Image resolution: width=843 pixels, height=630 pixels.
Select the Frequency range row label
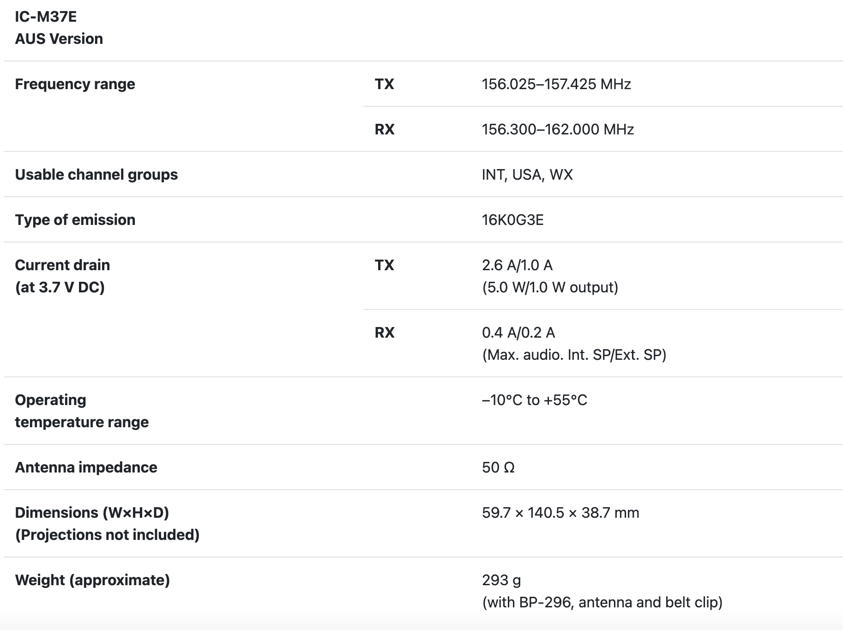75,84
